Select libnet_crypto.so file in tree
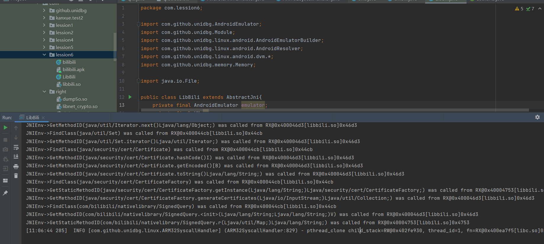 point(80,106)
